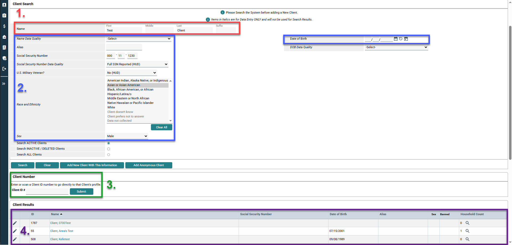Click the contact card icon at sidebar top

pyautogui.click(x=4, y=5)
